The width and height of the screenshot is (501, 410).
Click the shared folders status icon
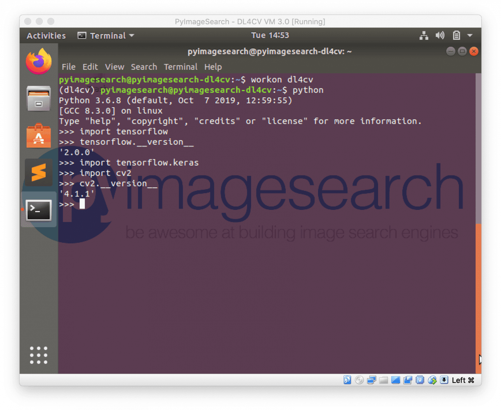pos(384,380)
